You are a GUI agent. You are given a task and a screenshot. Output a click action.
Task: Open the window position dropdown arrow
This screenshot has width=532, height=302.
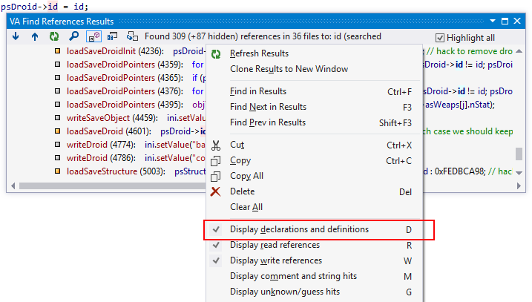coord(491,22)
